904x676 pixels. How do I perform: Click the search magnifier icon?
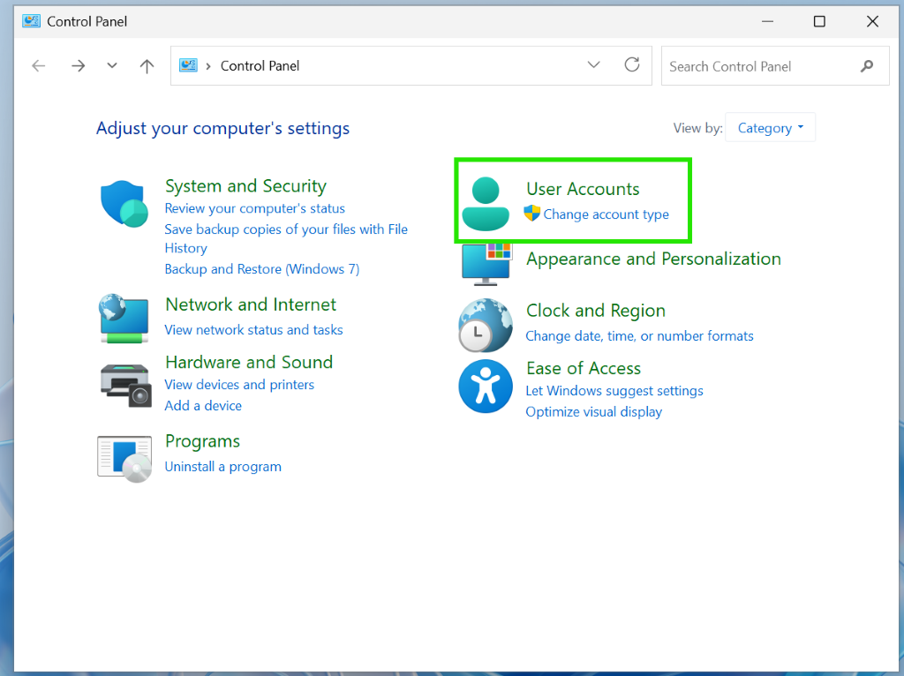pyautogui.click(x=867, y=66)
